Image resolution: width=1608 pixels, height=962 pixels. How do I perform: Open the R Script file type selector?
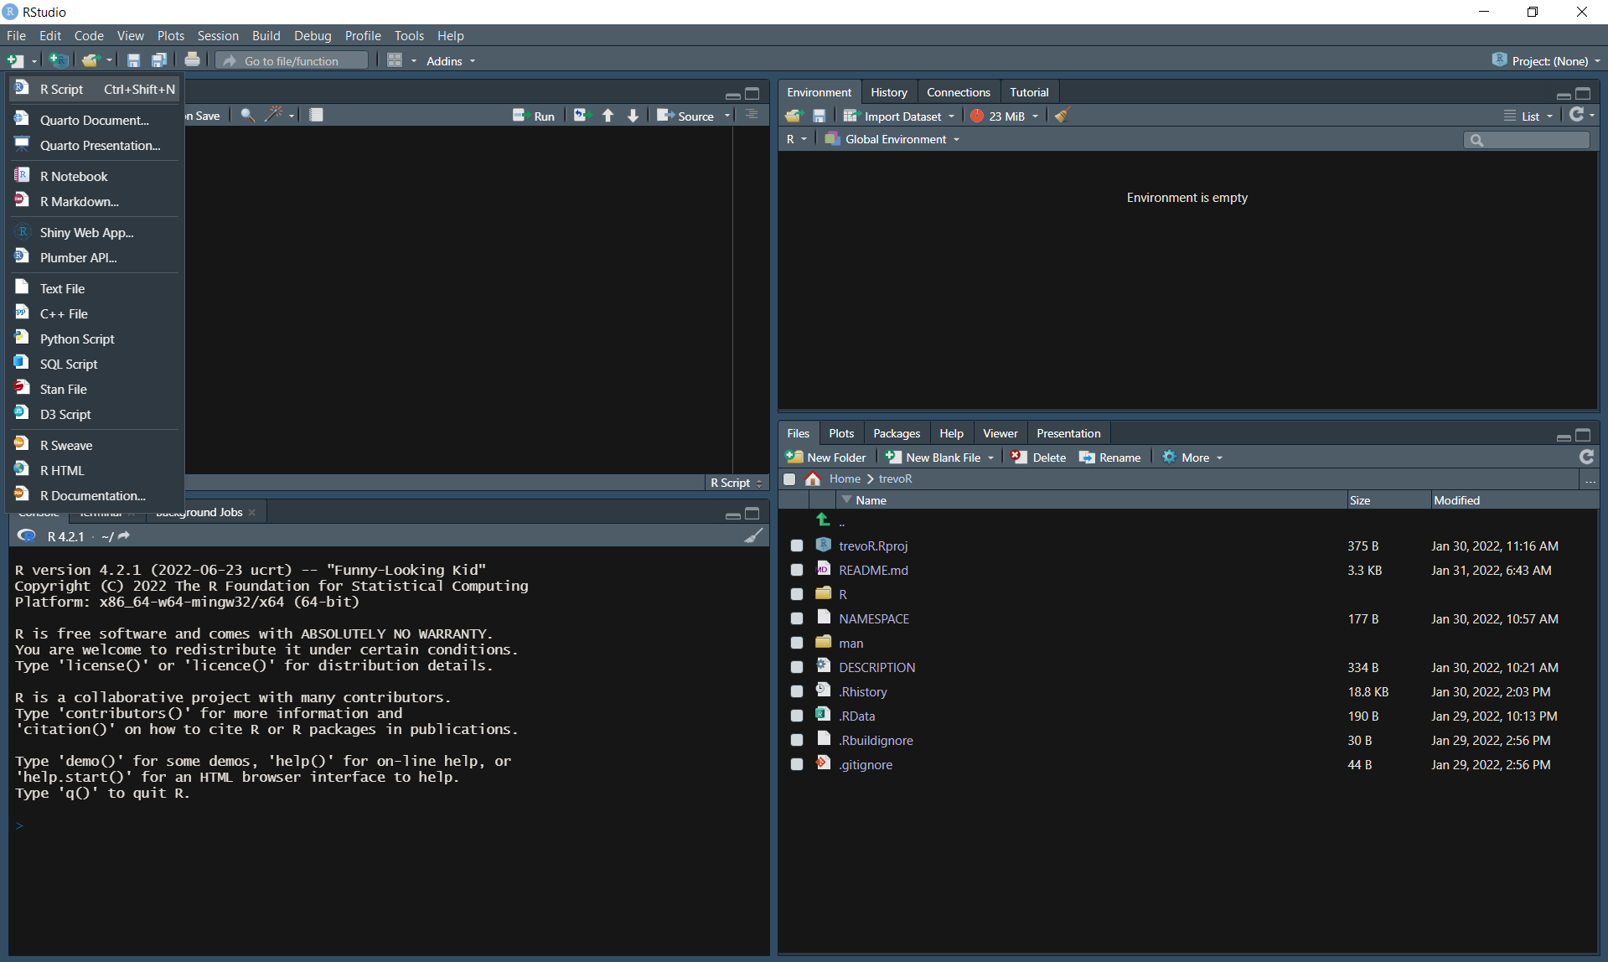point(737,483)
